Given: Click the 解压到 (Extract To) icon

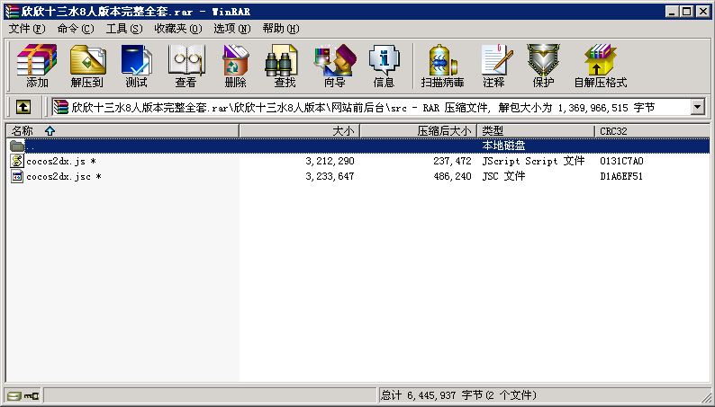Looking at the screenshot, I should coord(86,66).
